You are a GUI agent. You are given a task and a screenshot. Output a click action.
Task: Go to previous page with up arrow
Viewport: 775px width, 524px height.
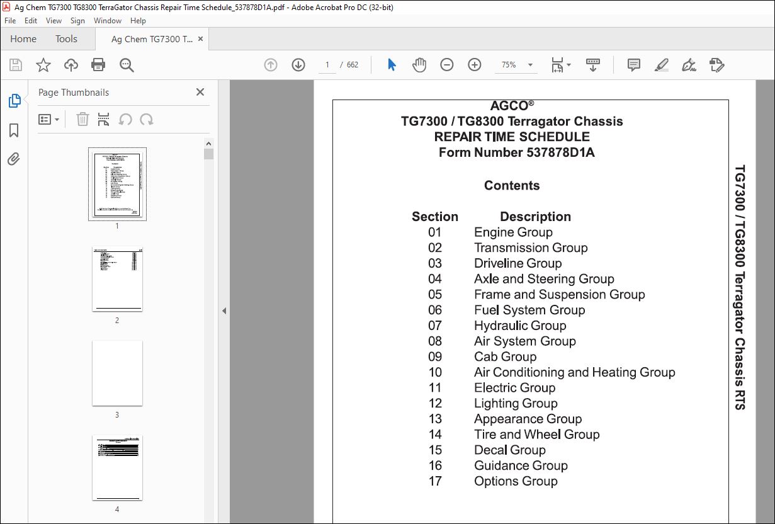click(271, 65)
